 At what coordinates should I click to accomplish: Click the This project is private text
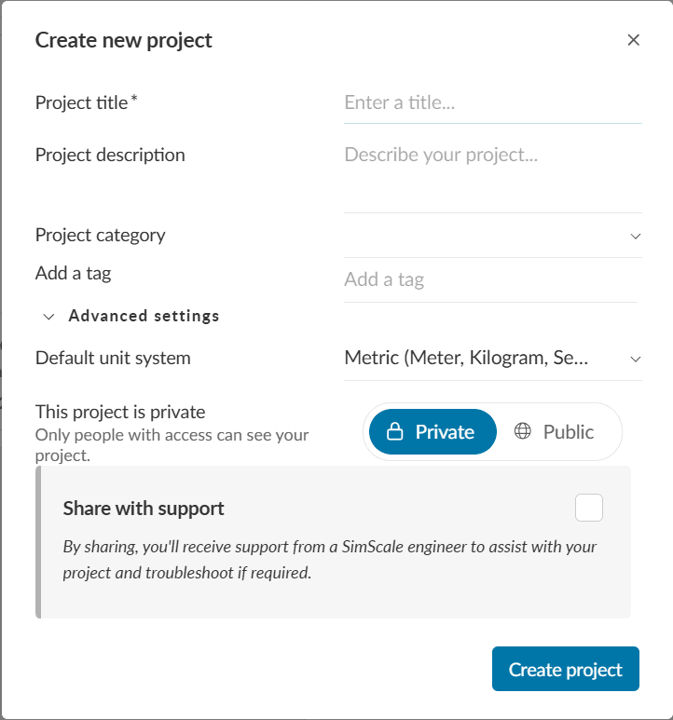click(120, 412)
